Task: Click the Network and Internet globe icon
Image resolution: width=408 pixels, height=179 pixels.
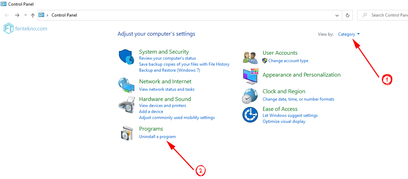Action: [127, 85]
